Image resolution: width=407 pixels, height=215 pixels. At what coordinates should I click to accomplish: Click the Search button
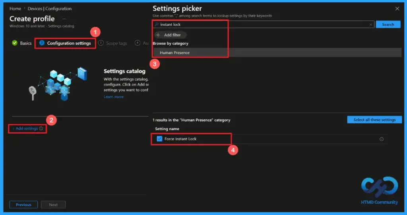(x=388, y=24)
